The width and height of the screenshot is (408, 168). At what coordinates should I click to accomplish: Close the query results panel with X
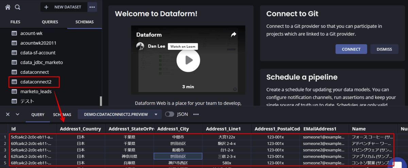click(x=8, y=114)
